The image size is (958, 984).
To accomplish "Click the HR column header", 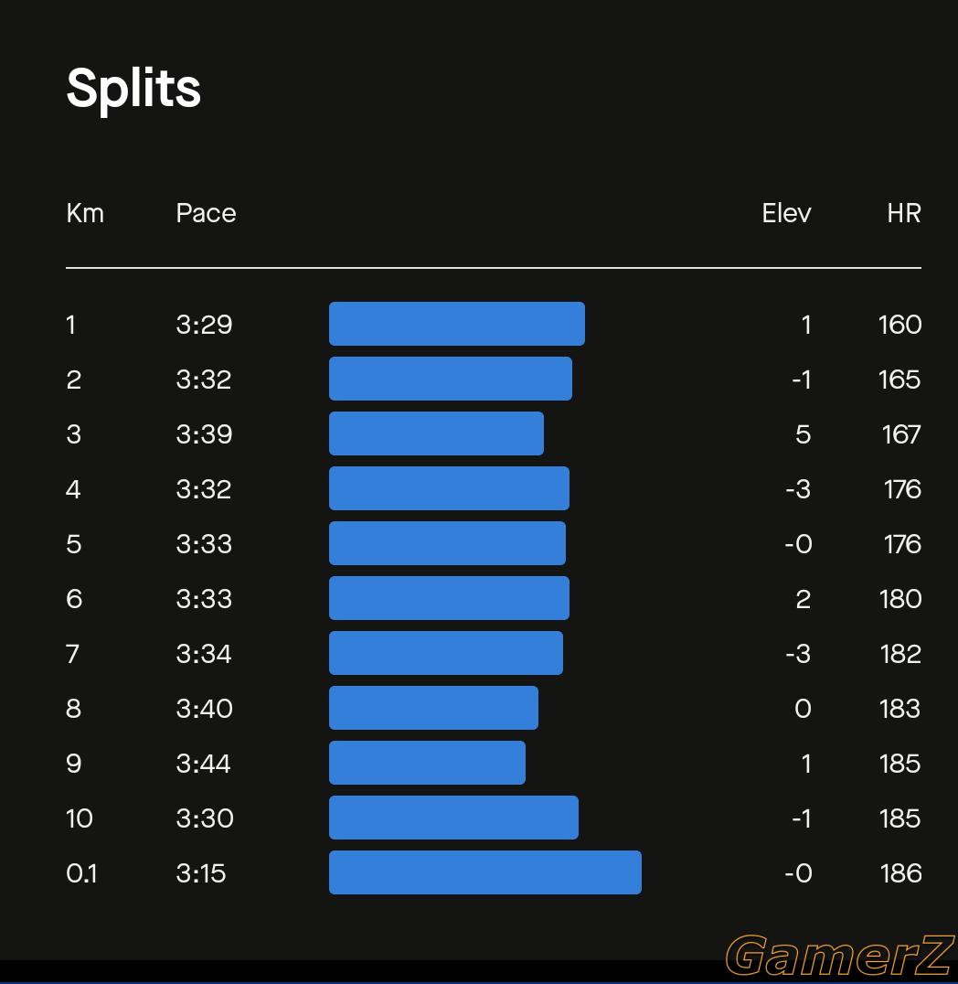I will click(x=904, y=213).
